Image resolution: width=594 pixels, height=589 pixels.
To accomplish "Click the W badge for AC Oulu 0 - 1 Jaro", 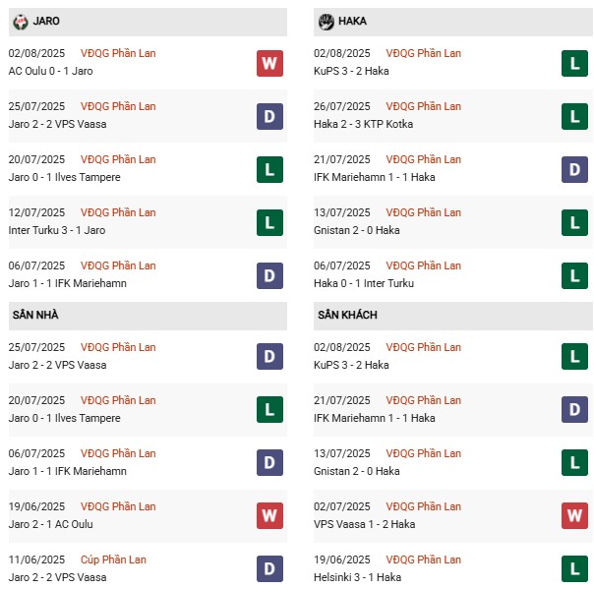I will 269,63.
